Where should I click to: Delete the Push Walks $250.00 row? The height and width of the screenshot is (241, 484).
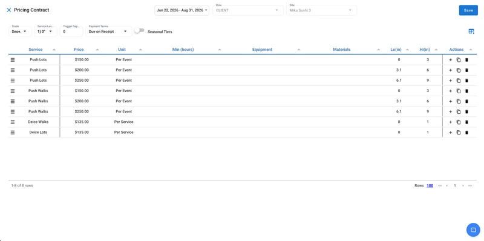pos(466,111)
